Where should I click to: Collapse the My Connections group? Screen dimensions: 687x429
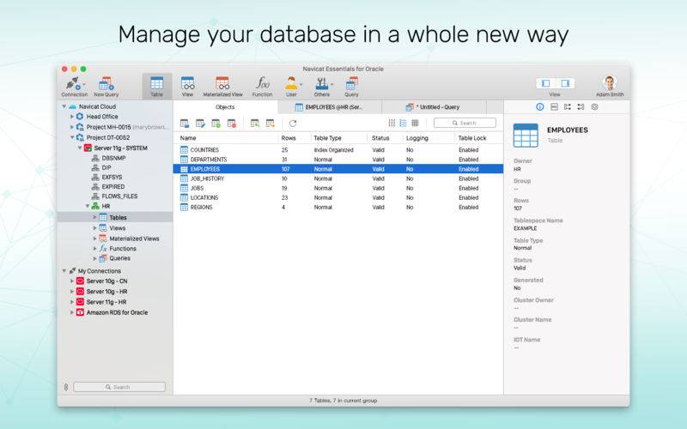pos(64,271)
